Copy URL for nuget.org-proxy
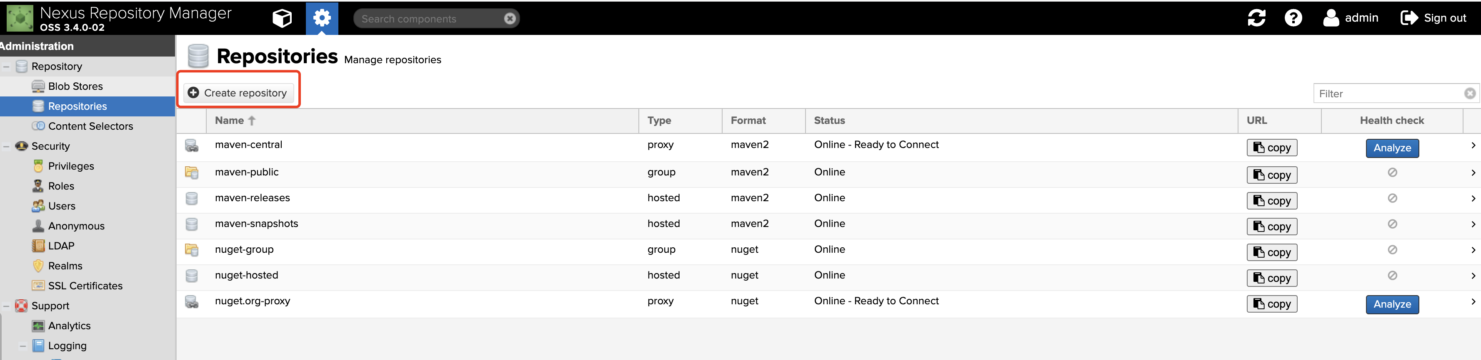 coord(1272,304)
